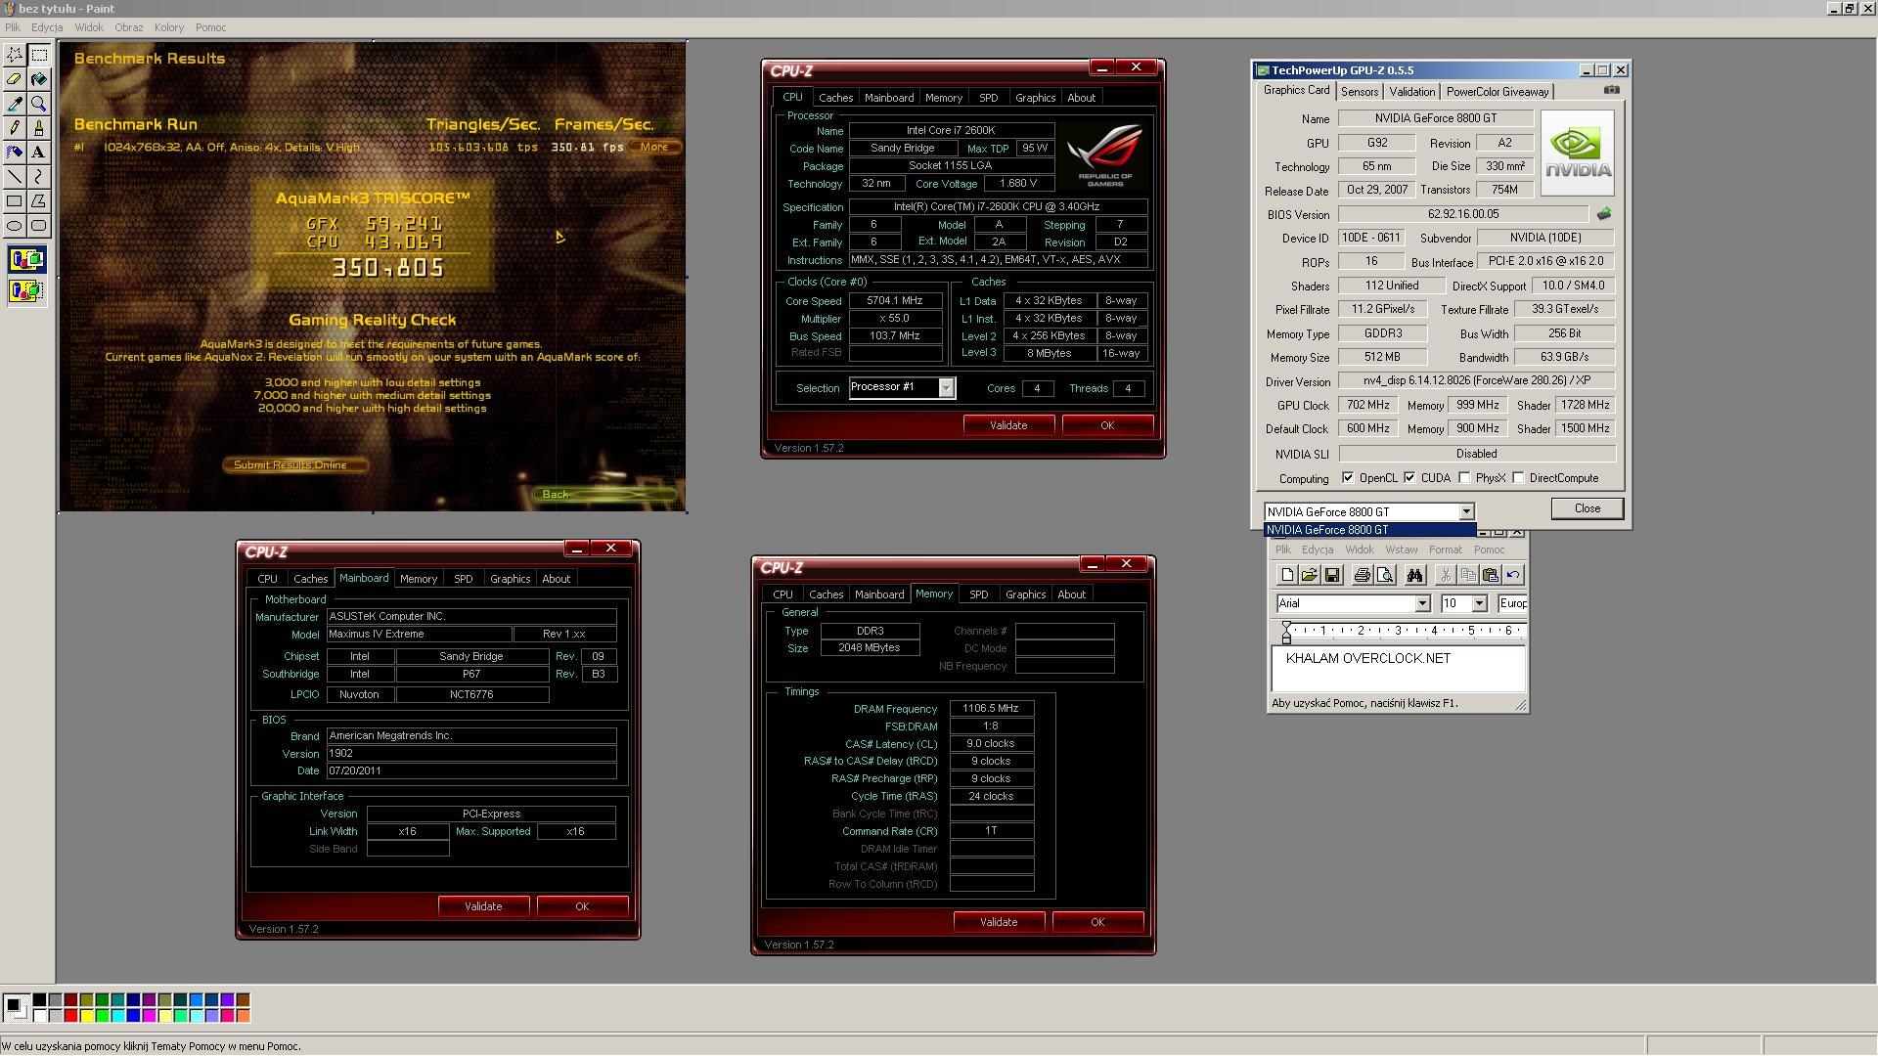Select the rectangular Select tool in Paint
This screenshot has width=1878, height=1056.
(x=39, y=55)
